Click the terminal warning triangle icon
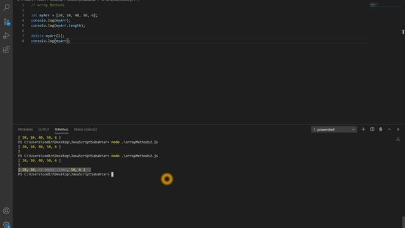Image resolution: width=405 pixels, height=228 pixels. (x=398, y=139)
